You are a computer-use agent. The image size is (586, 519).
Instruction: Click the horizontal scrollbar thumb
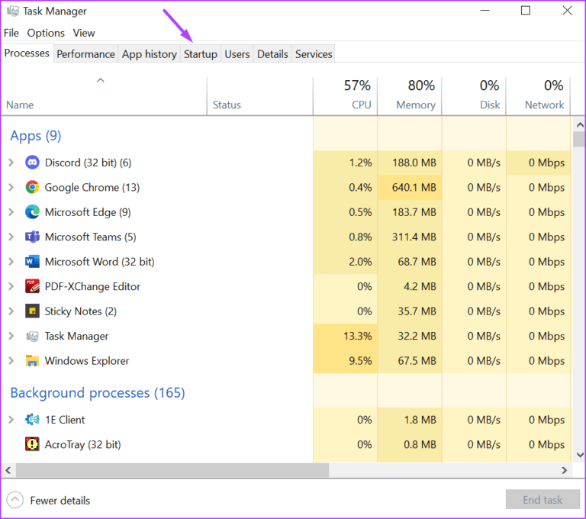172,470
